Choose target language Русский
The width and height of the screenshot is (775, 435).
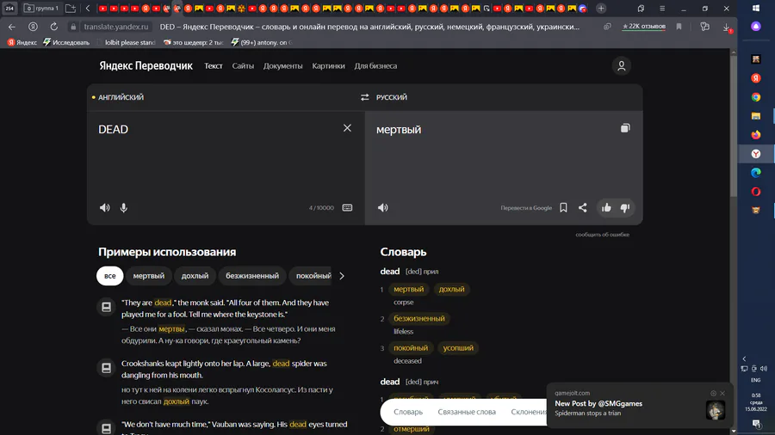[392, 97]
